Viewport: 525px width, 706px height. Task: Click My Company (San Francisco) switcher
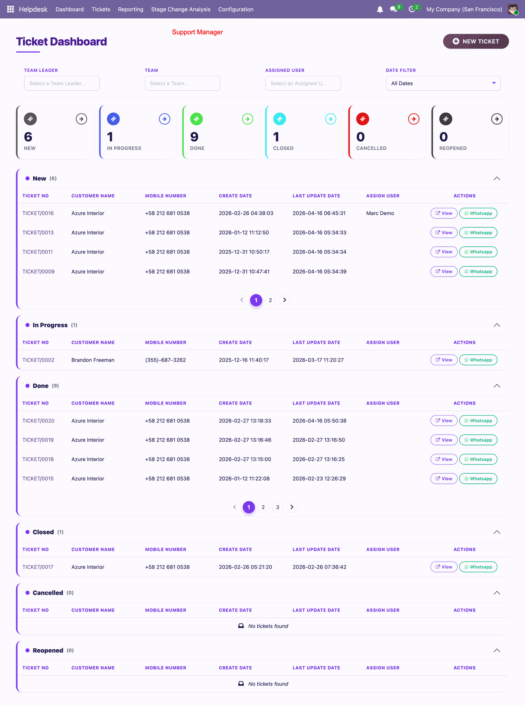(x=464, y=9)
